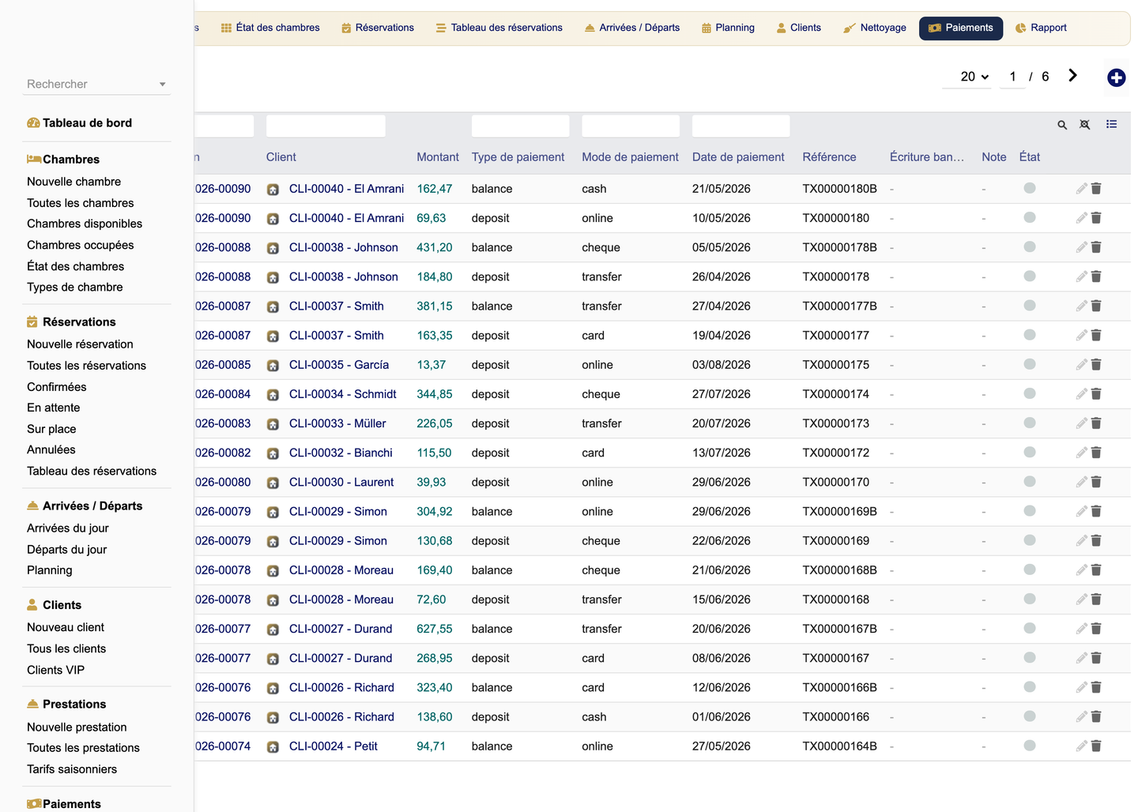Screen dimensions: 1142x812
Task: Delete payment TX00000164B trash icon
Action: 1096,746
